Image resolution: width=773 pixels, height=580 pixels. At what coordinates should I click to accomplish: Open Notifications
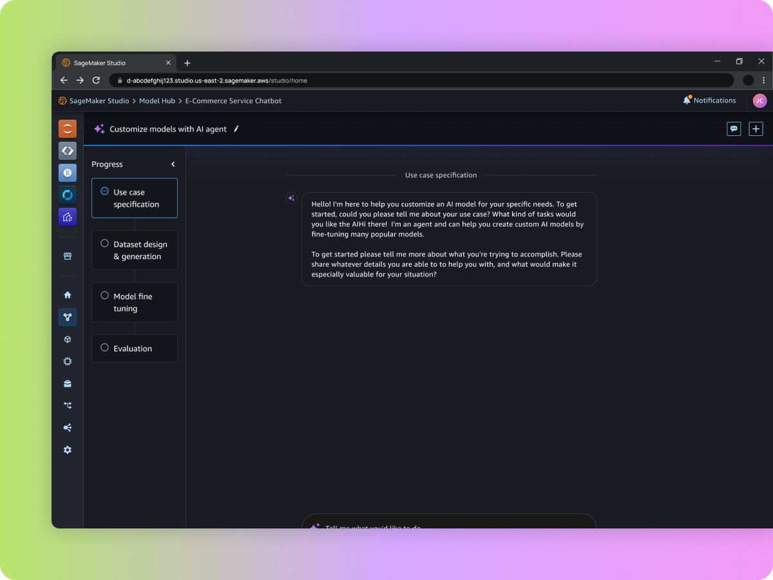click(x=709, y=101)
